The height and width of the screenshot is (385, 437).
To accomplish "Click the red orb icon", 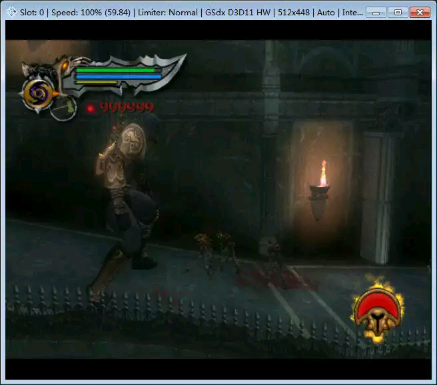I will 91,109.
